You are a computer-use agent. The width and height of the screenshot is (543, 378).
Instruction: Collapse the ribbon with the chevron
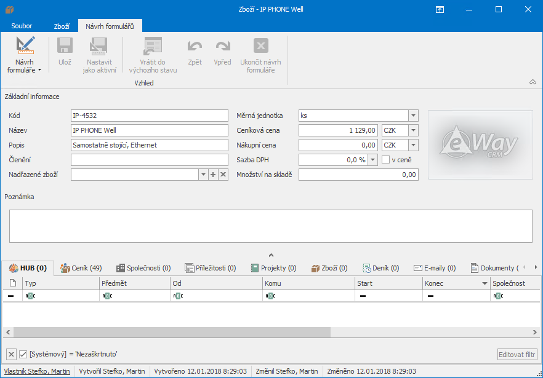click(x=533, y=82)
